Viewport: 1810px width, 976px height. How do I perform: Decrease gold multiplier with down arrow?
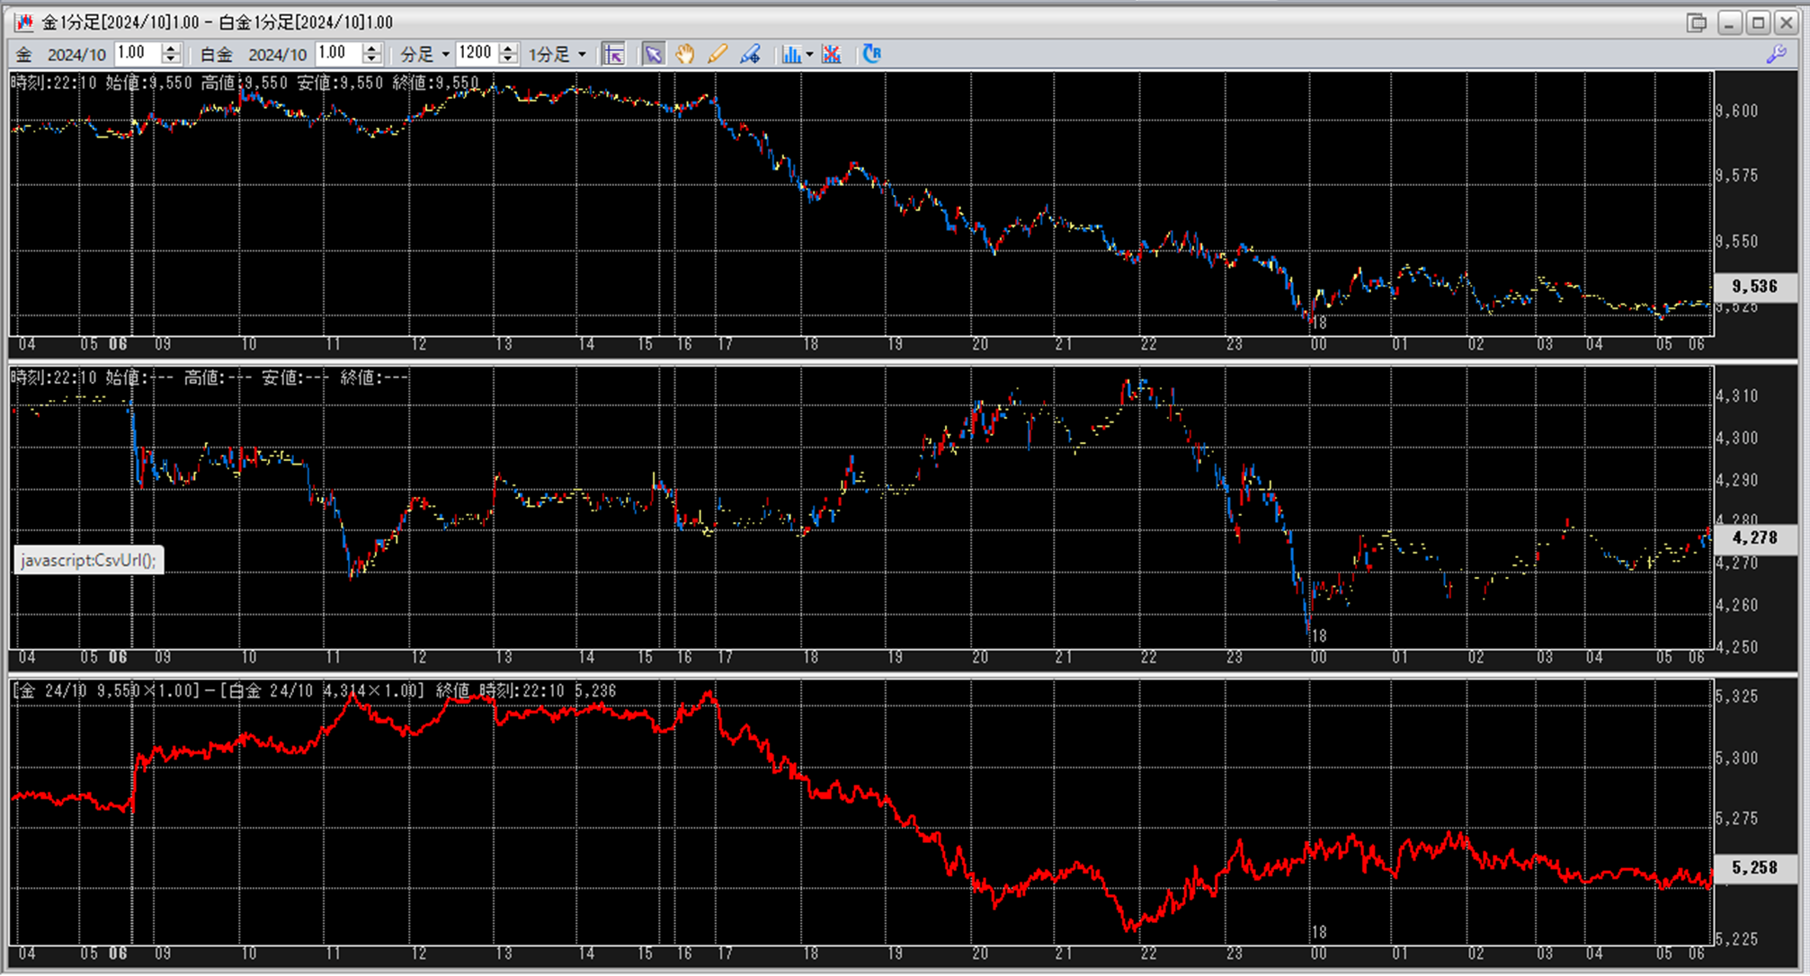(171, 59)
